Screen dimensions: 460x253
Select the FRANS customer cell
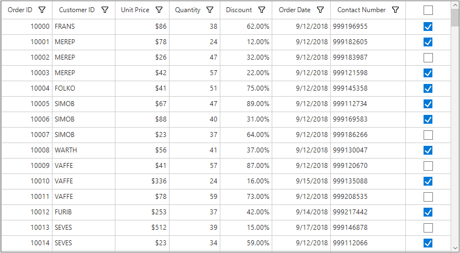(x=83, y=27)
